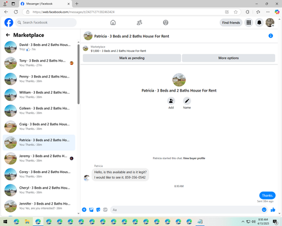The height and width of the screenshot is (226, 282).
Task: Click Mark as pending button
Action: tap(132, 58)
